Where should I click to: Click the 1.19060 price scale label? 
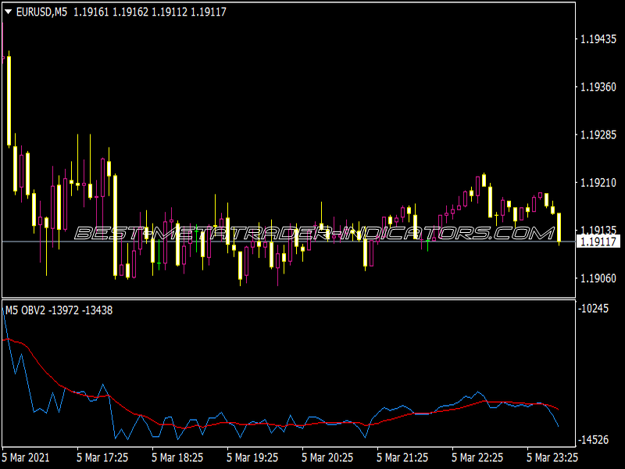[598, 278]
